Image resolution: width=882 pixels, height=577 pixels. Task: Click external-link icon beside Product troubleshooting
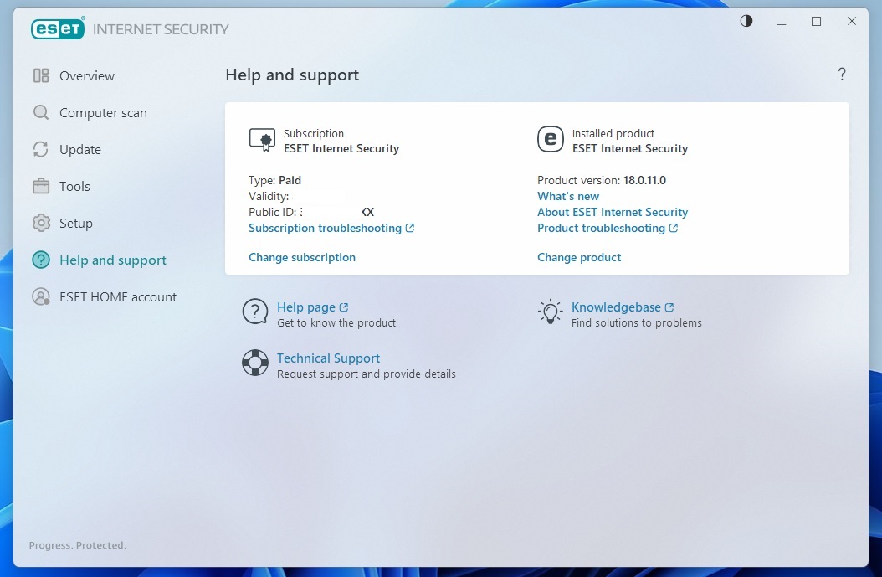674,228
